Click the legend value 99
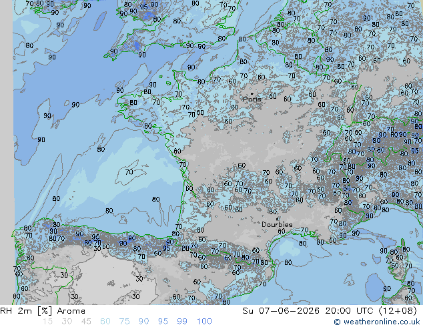 [182, 322]
